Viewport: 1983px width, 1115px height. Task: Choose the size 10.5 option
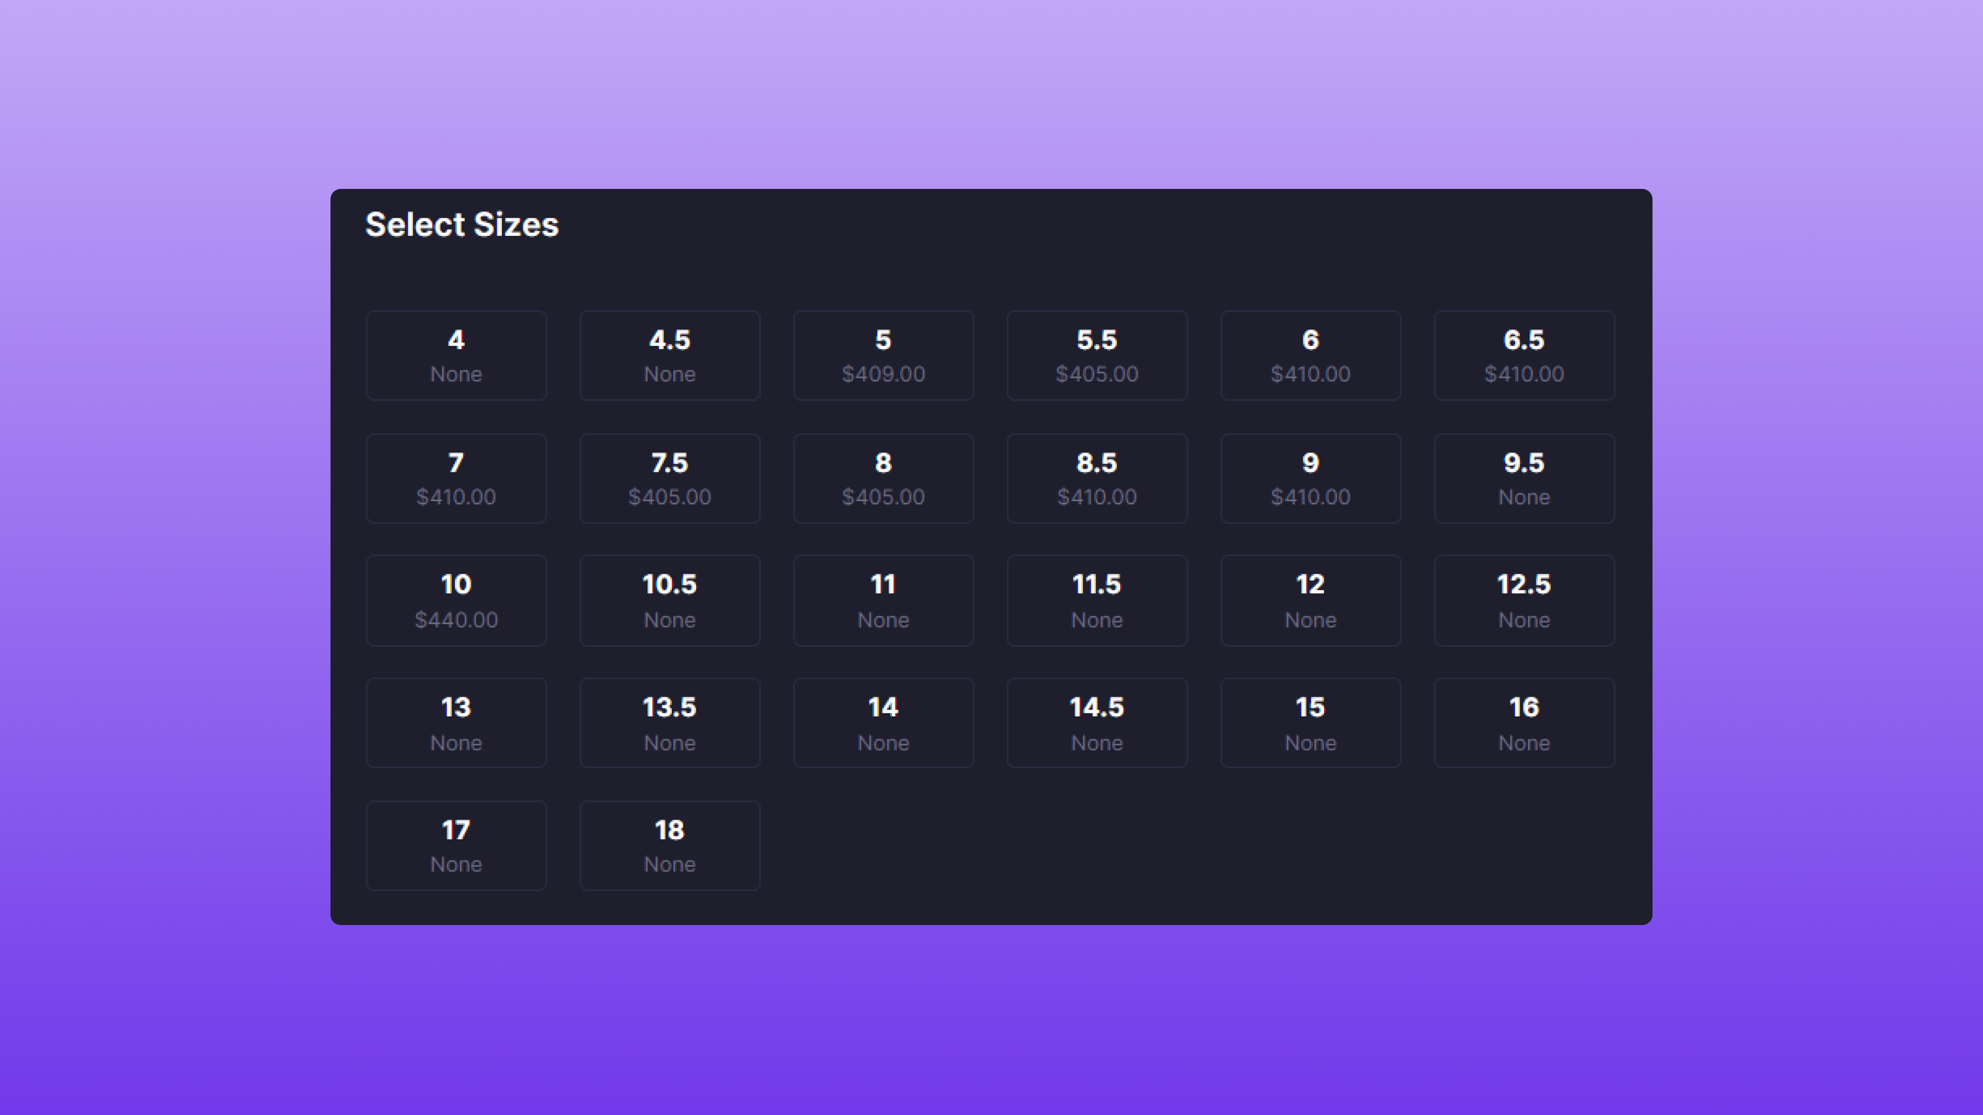coord(669,600)
